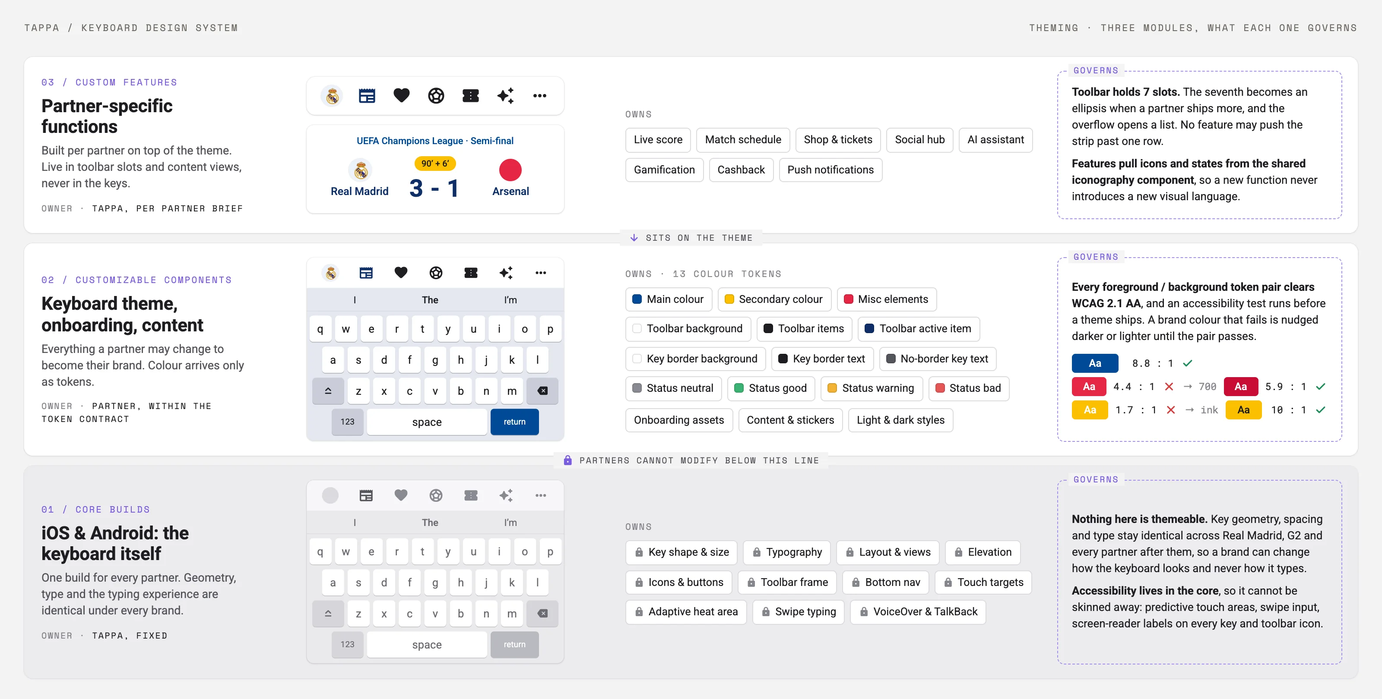1382x699 pixels.
Task: Click the lock icon beside 'Partners cannot modify'
Action: pyautogui.click(x=567, y=460)
